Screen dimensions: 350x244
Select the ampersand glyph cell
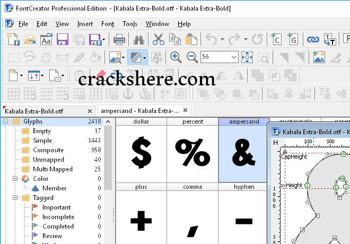coord(243,150)
